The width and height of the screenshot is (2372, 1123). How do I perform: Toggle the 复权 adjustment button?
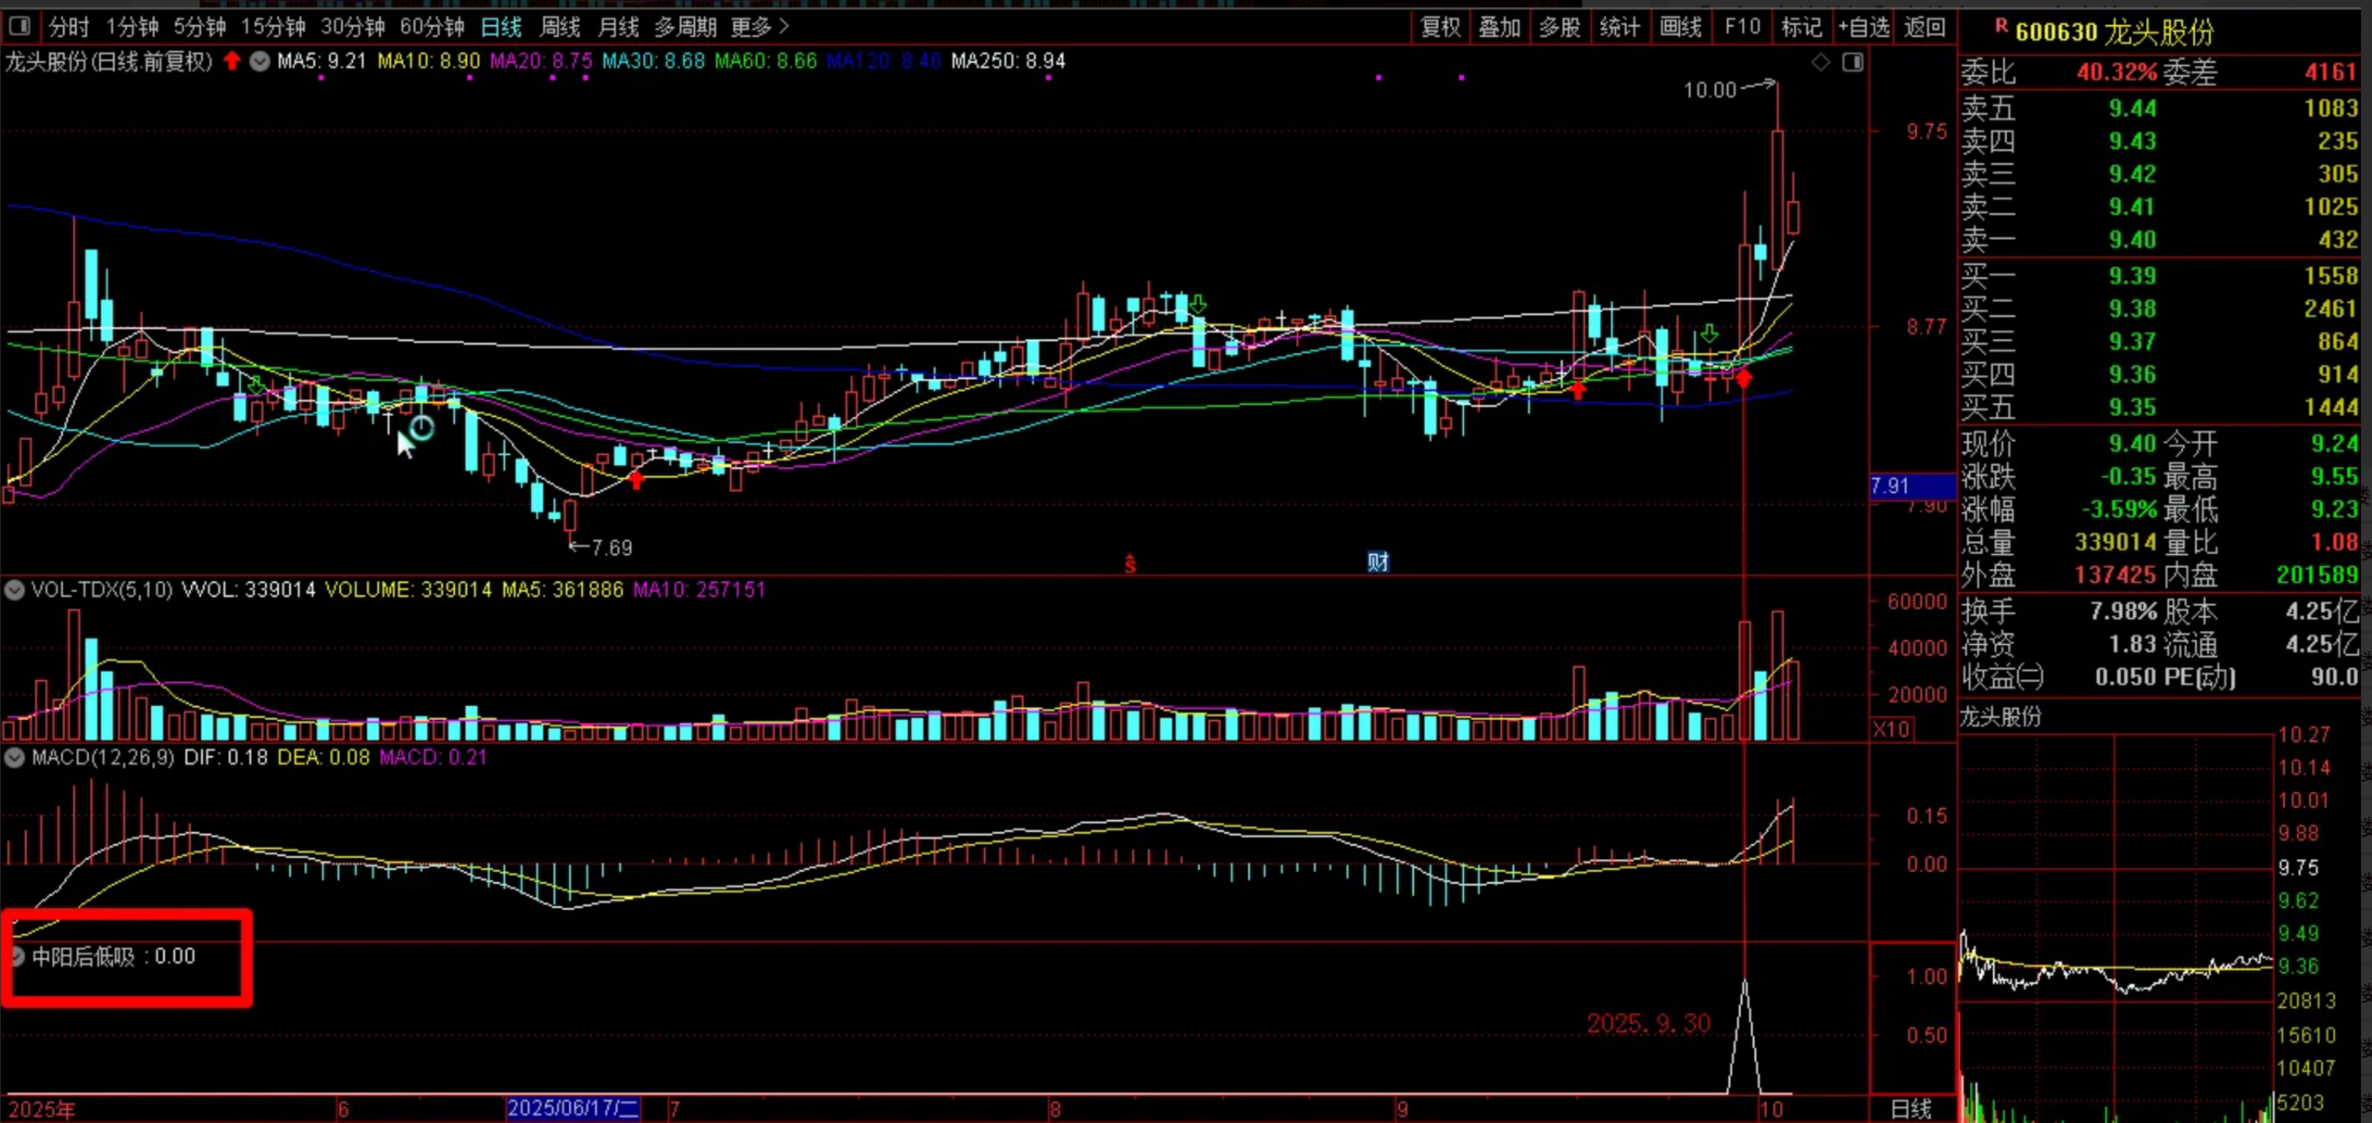(1440, 27)
